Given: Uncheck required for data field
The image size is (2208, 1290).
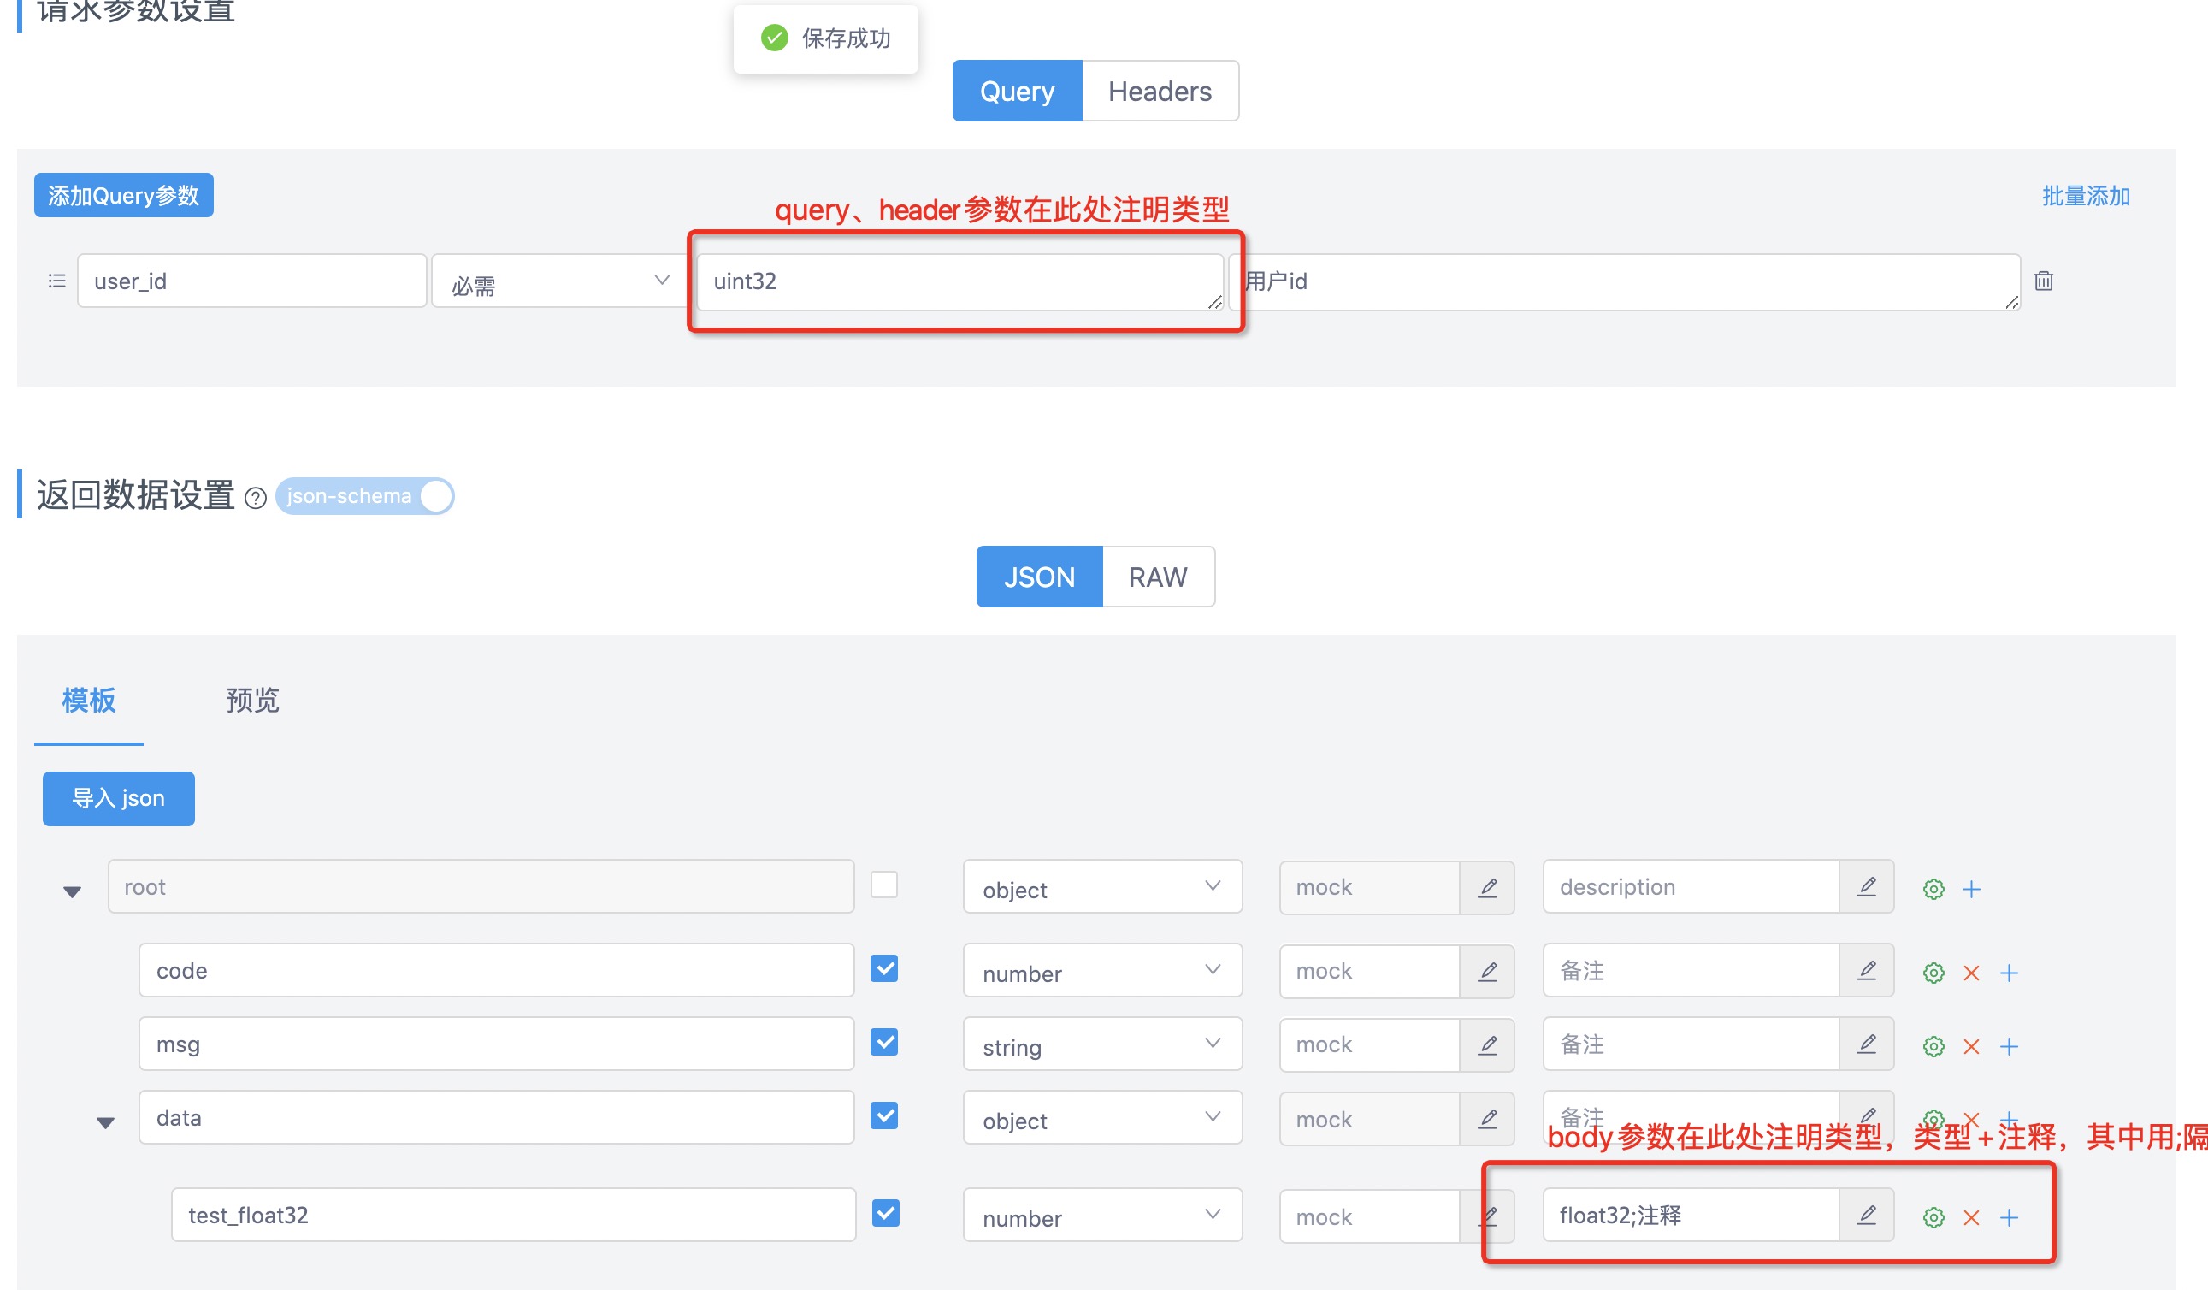Looking at the screenshot, I should (884, 1116).
